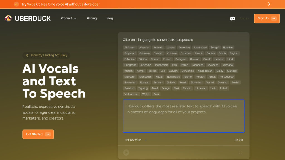Select the Japanese language
The image size is (285, 160).
pos(198,65)
